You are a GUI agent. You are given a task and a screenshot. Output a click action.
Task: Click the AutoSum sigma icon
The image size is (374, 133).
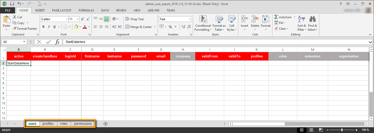[276, 17]
